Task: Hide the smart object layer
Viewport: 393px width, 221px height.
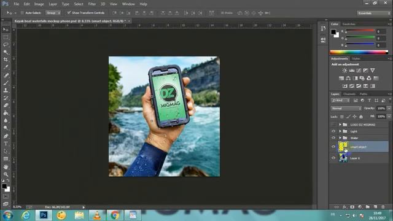Action: click(333, 147)
